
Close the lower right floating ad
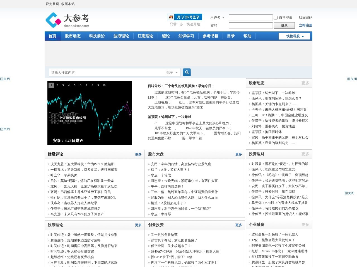(349, 193)
